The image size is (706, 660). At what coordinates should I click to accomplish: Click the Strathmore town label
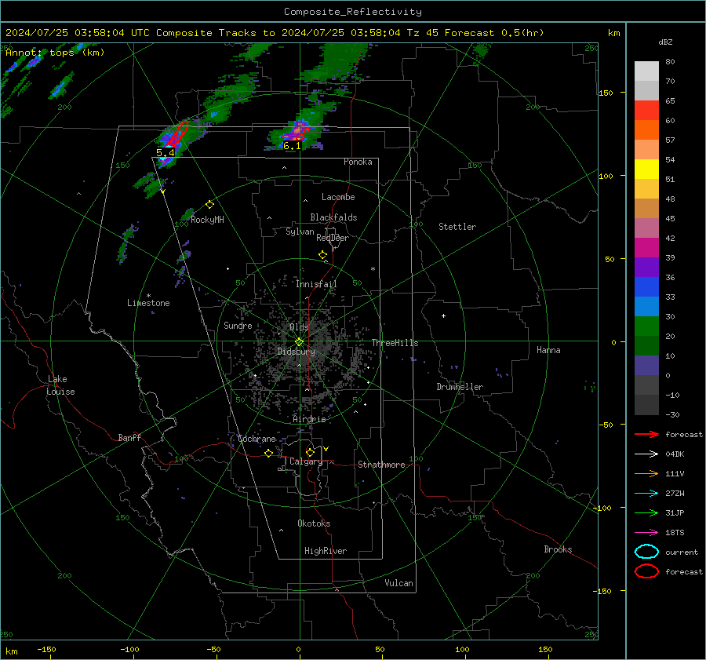pyautogui.click(x=381, y=465)
